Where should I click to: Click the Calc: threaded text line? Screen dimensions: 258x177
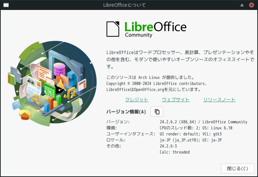[x=175, y=152]
